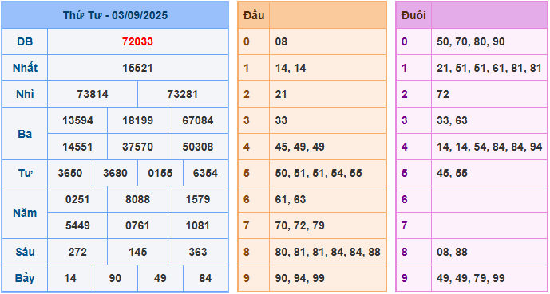Select Bảy prize number 84
This screenshot has width=550, height=294.
[205, 278]
